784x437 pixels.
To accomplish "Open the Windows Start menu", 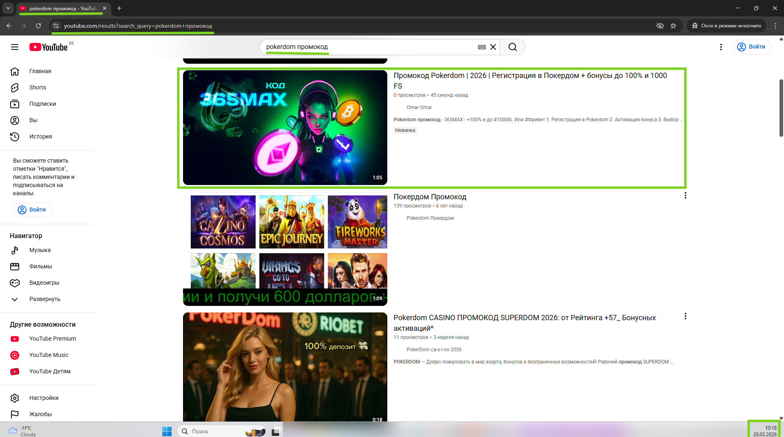I will (167, 431).
